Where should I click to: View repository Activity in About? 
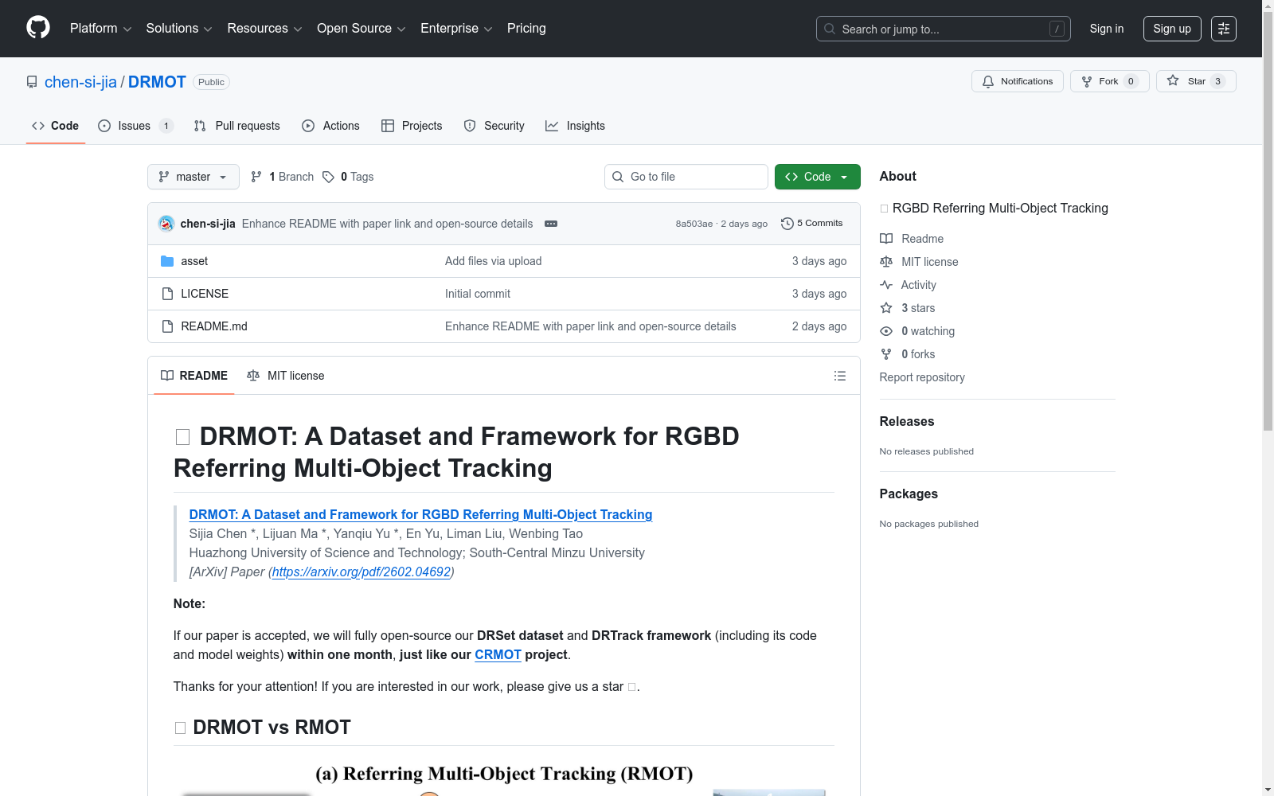point(918,285)
